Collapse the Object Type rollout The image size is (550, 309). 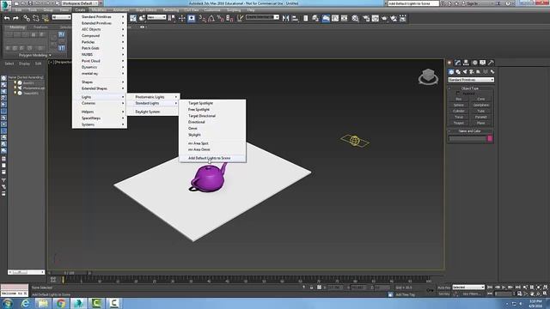(470, 88)
